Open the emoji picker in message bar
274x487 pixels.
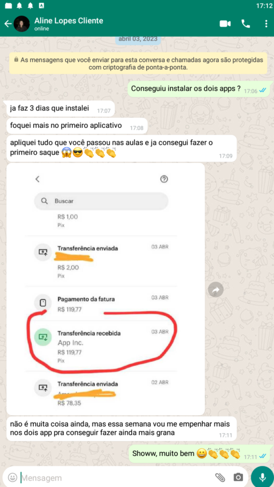coord(12,477)
